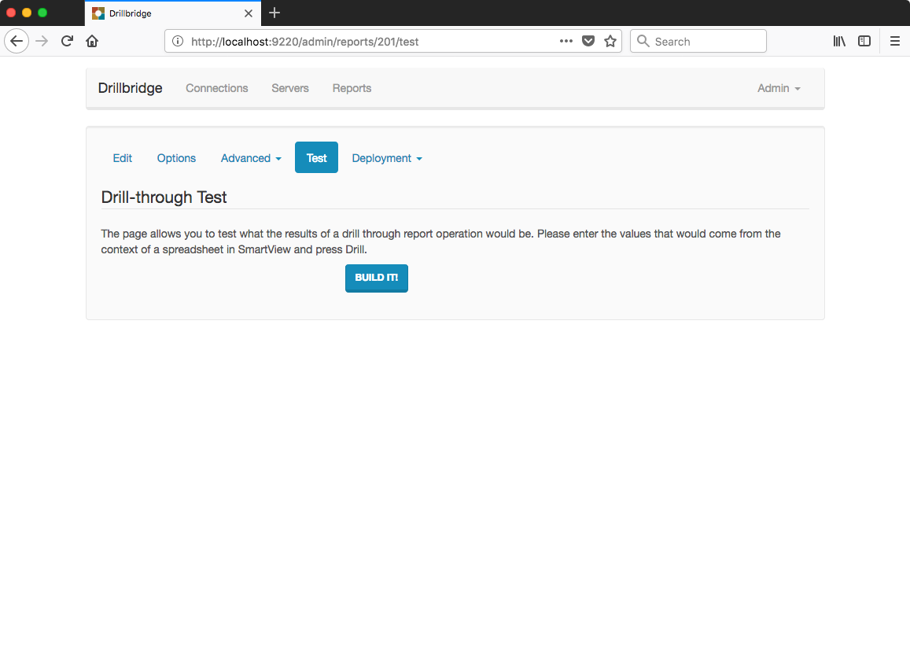Open the Connections navigation link
The height and width of the screenshot is (656, 910).
click(x=216, y=88)
